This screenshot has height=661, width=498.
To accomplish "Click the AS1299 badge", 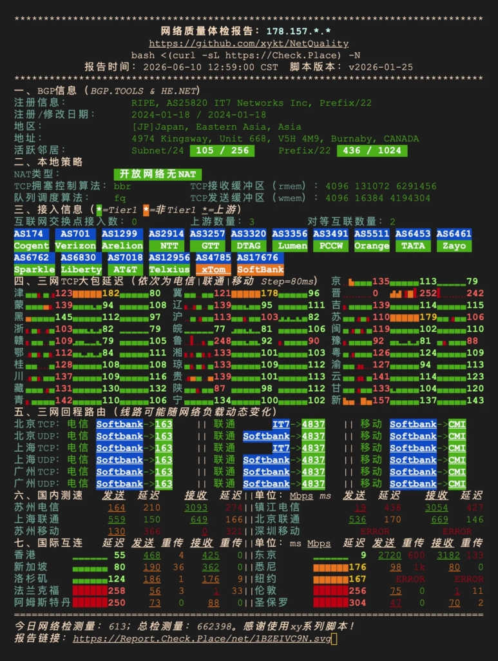I will 122,234.
